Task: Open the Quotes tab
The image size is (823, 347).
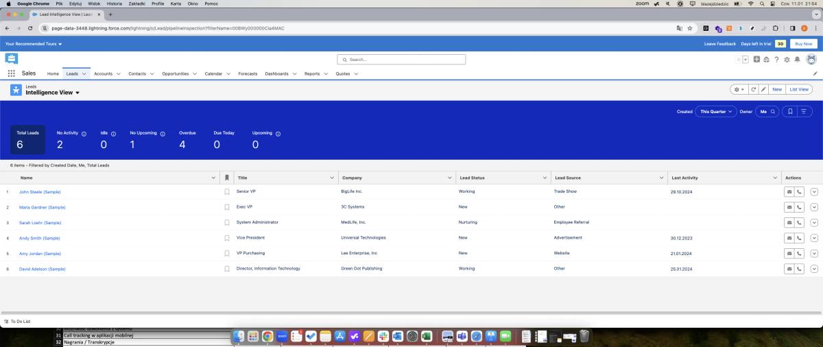Action: point(342,73)
